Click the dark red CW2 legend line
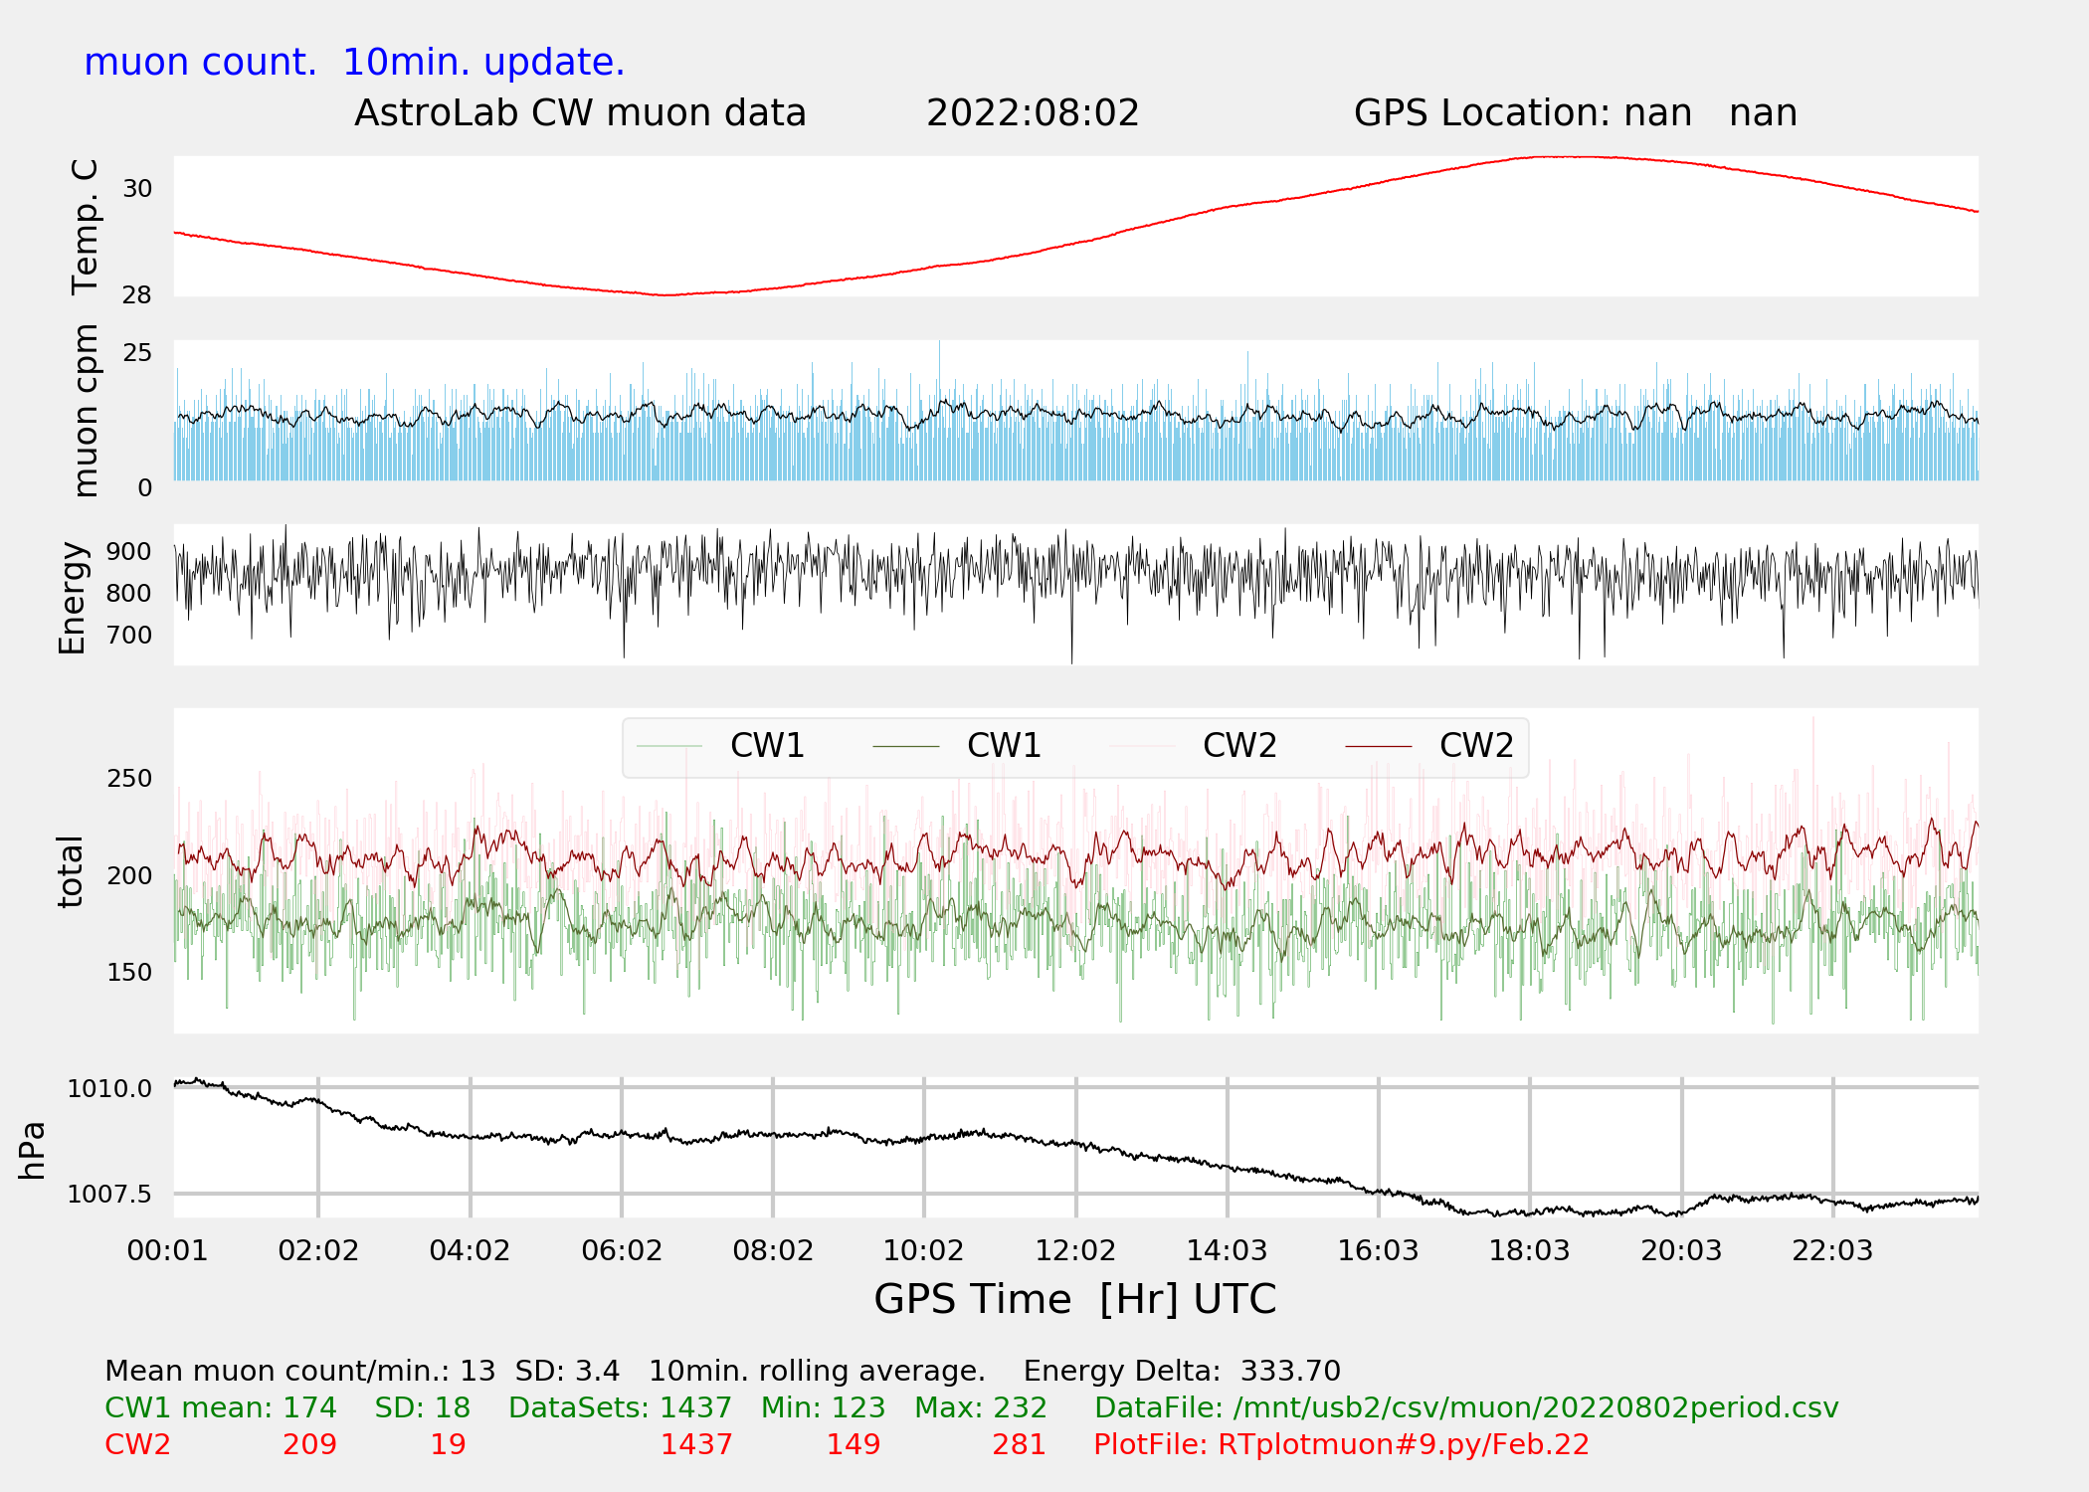The image size is (2089, 1492). pyautogui.click(x=1378, y=746)
